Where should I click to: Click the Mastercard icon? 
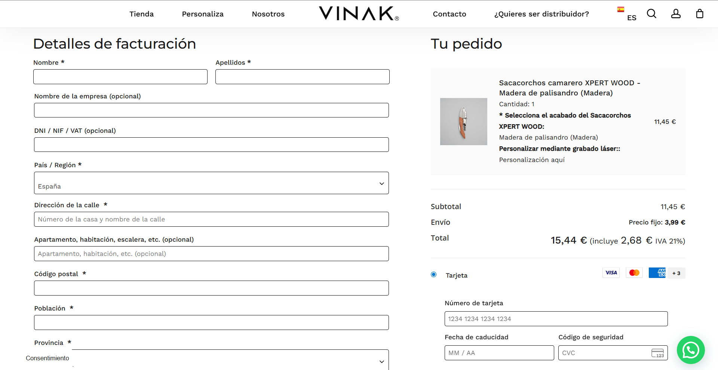point(634,273)
